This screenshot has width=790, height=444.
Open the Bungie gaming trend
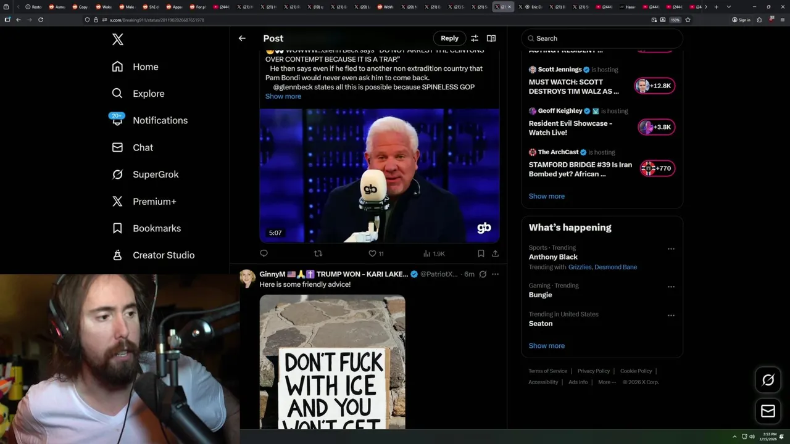(x=541, y=295)
